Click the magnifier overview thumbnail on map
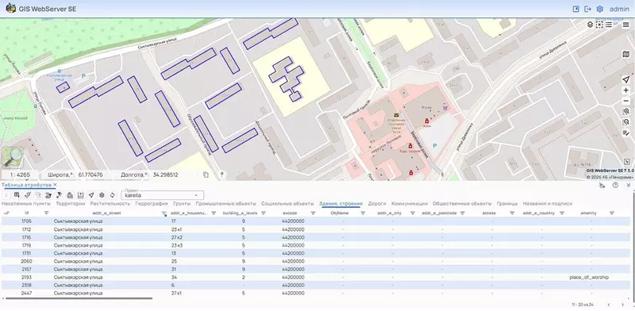 click(13, 158)
